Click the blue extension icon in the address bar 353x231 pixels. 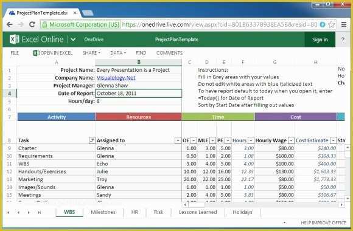tap(323, 24)
